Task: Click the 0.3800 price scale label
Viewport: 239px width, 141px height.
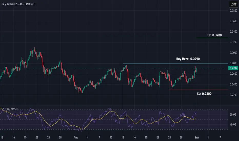Action: 233,11
